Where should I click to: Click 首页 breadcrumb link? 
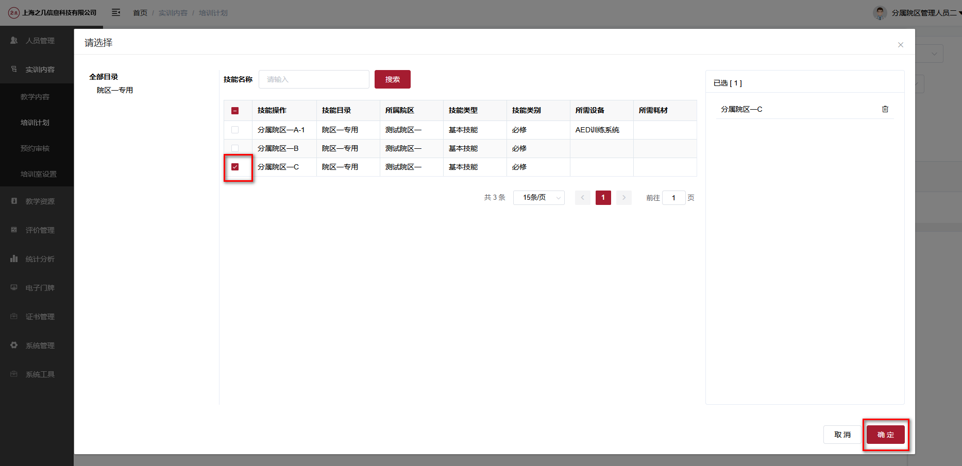pyautogui.click(x=140, y=13)
